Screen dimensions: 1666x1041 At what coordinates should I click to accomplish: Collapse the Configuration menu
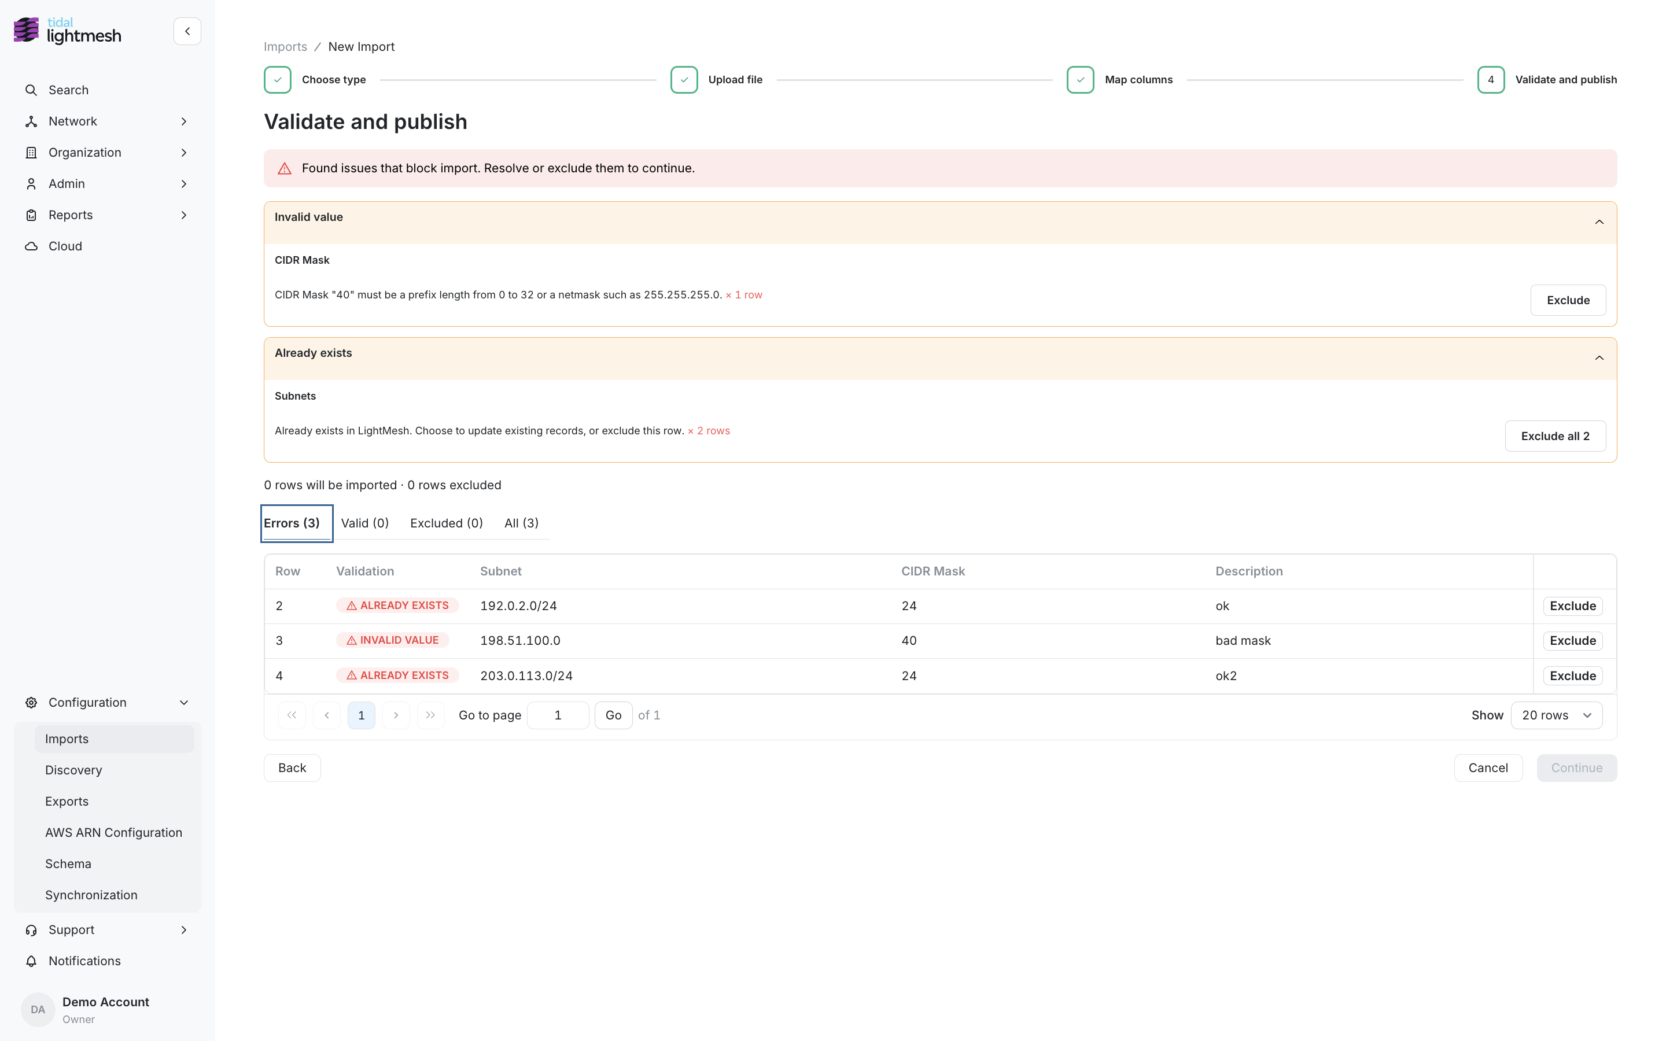click(x=106, y=702)
